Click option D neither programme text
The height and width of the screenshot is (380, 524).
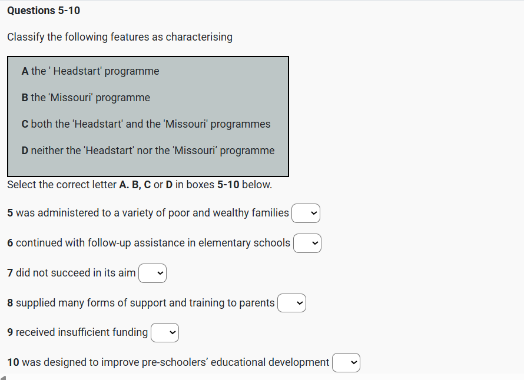[x=148, y=151]
